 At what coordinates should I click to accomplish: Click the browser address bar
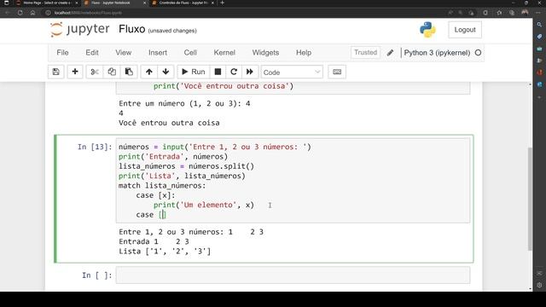click(x=244, y=13)
